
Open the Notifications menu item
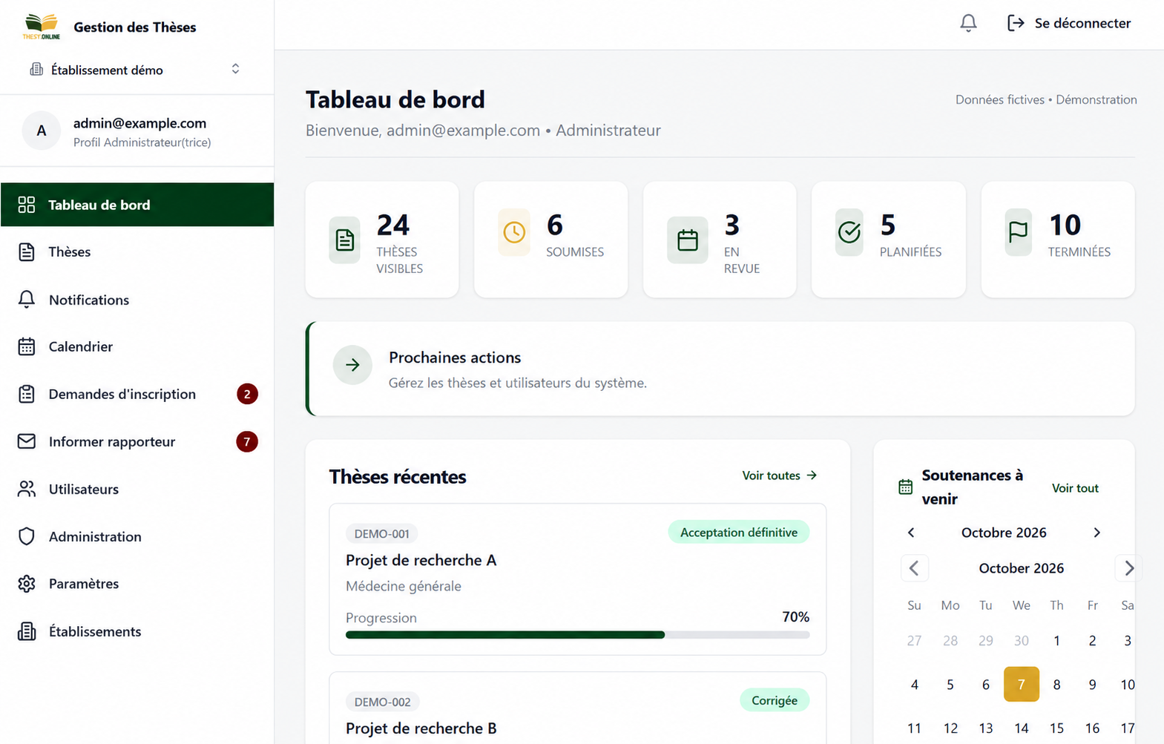pyautogui.click(x=137, y=299)
